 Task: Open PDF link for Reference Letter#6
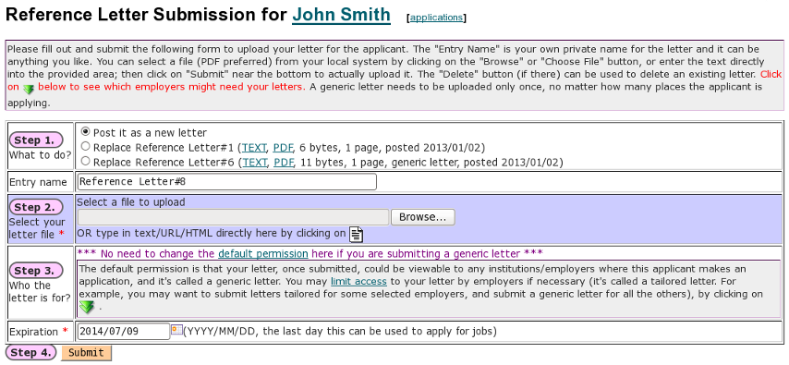point(284,163)
